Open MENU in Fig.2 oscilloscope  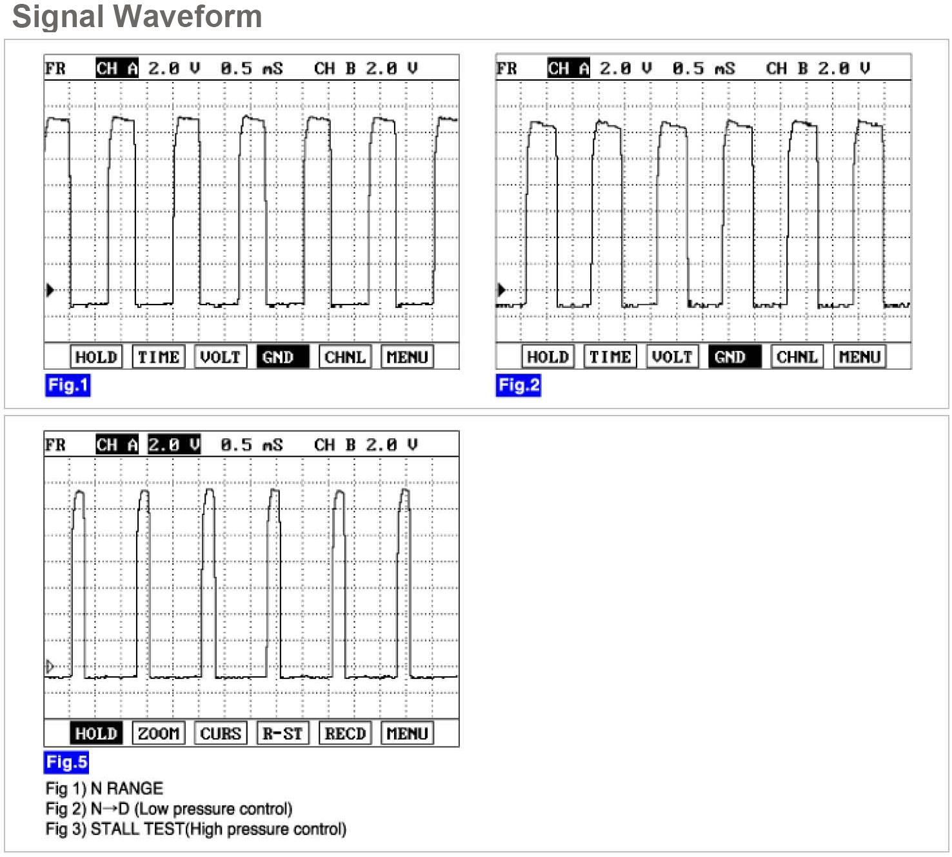(x=859, y=357)
